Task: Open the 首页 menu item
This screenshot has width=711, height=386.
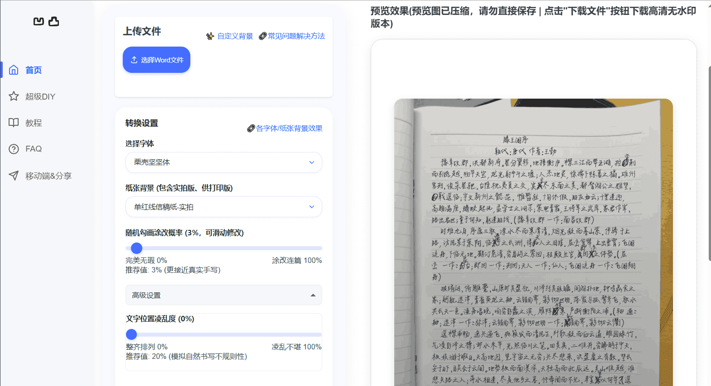Action: coord(34,70)
